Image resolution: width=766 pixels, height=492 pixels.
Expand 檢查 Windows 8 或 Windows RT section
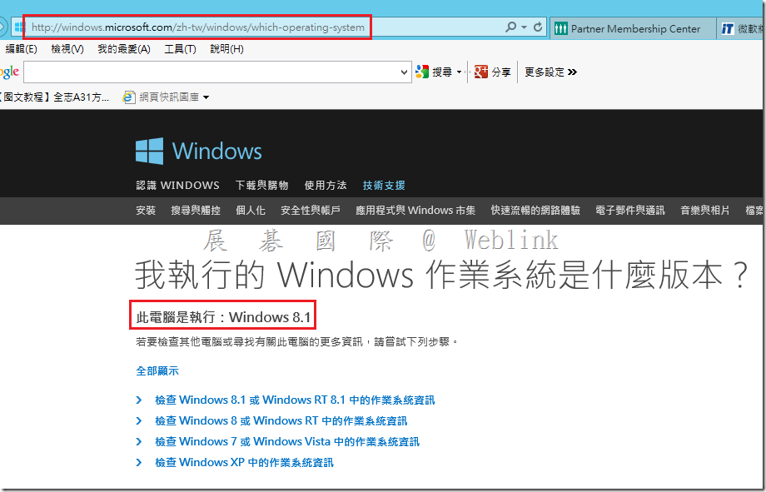[x=281, y=420]
